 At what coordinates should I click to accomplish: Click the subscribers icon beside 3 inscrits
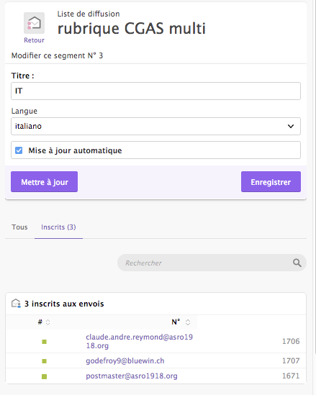coord(16,304)
